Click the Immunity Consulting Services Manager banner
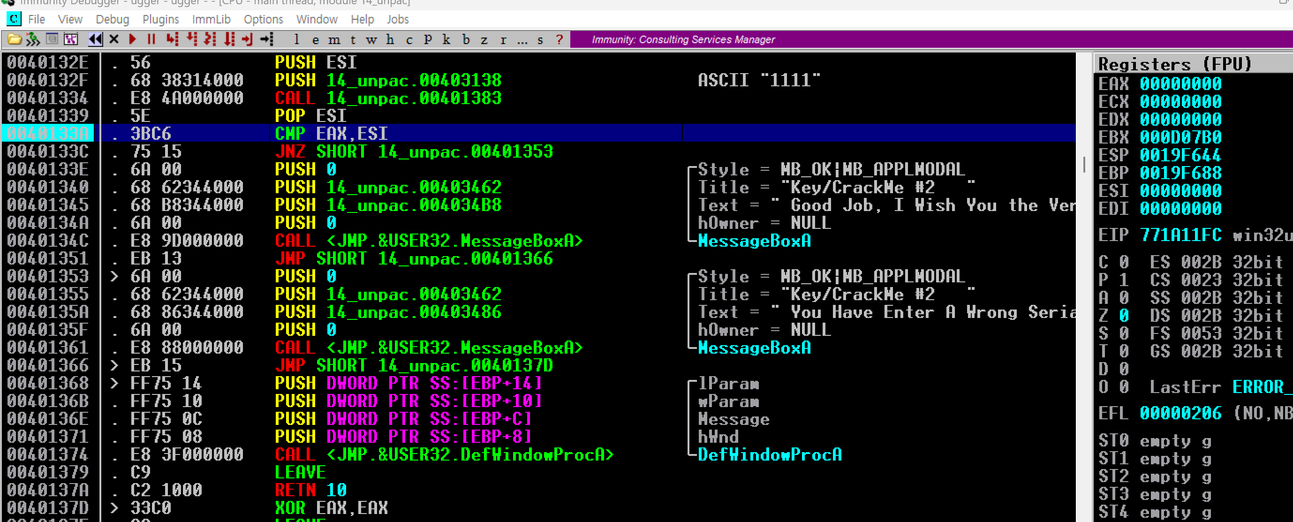1293x522 pixels. (683, 39)
